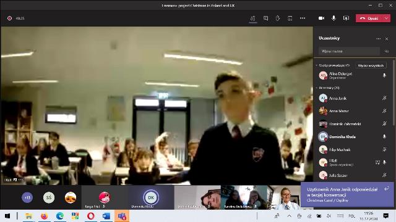Open dropdown arrow next to Opuść button
Image resolution: width=396 pixels, height=222 pixels.
pos(386,18)
